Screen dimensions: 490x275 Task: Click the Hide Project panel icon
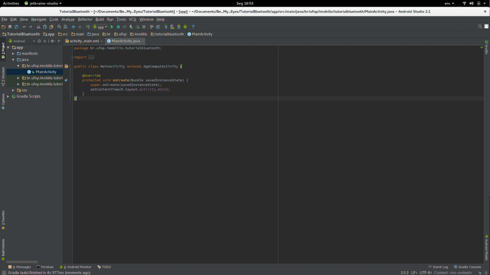59,41
